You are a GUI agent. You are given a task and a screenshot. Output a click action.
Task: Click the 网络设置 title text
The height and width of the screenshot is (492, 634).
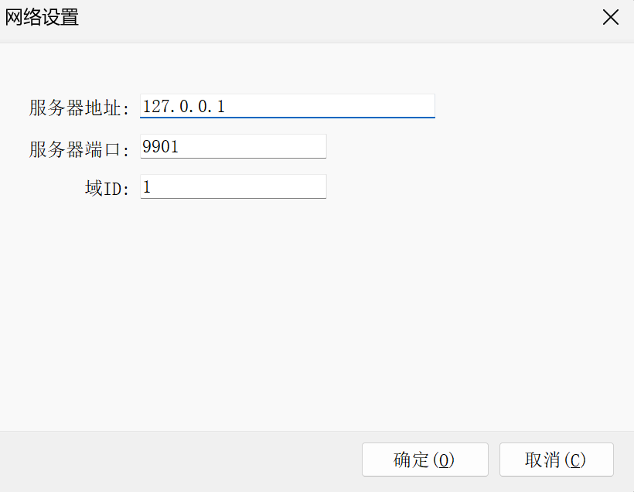point(43,17)
